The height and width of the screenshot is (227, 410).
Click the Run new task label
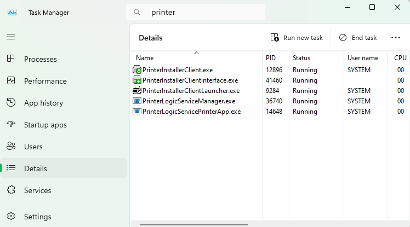[303, 38]
